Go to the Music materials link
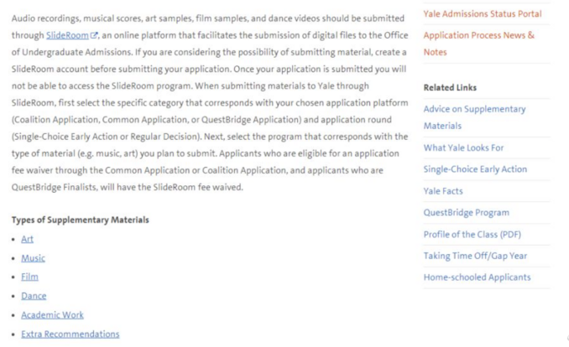The width and height of the screenshot is (569, 347). (33, 258)
